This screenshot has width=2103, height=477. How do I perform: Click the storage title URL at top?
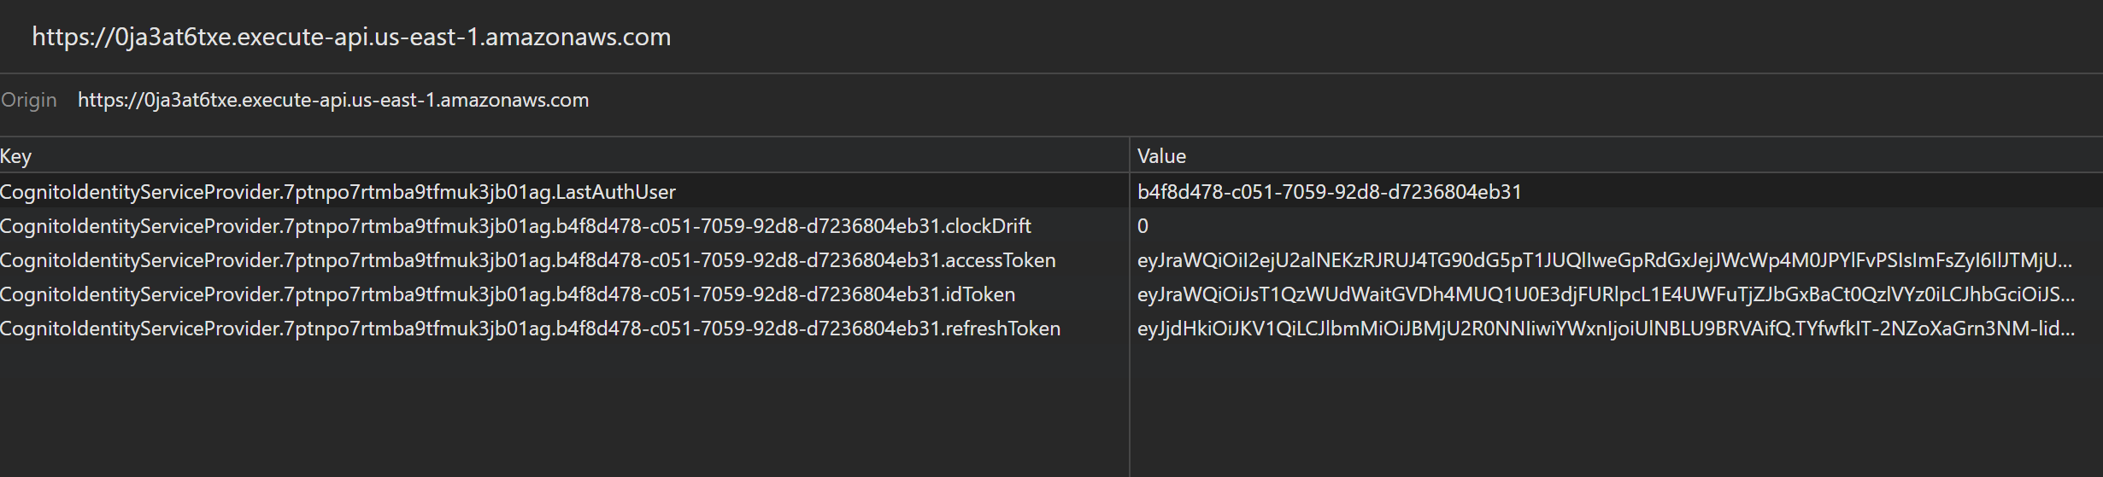point(351,37)
